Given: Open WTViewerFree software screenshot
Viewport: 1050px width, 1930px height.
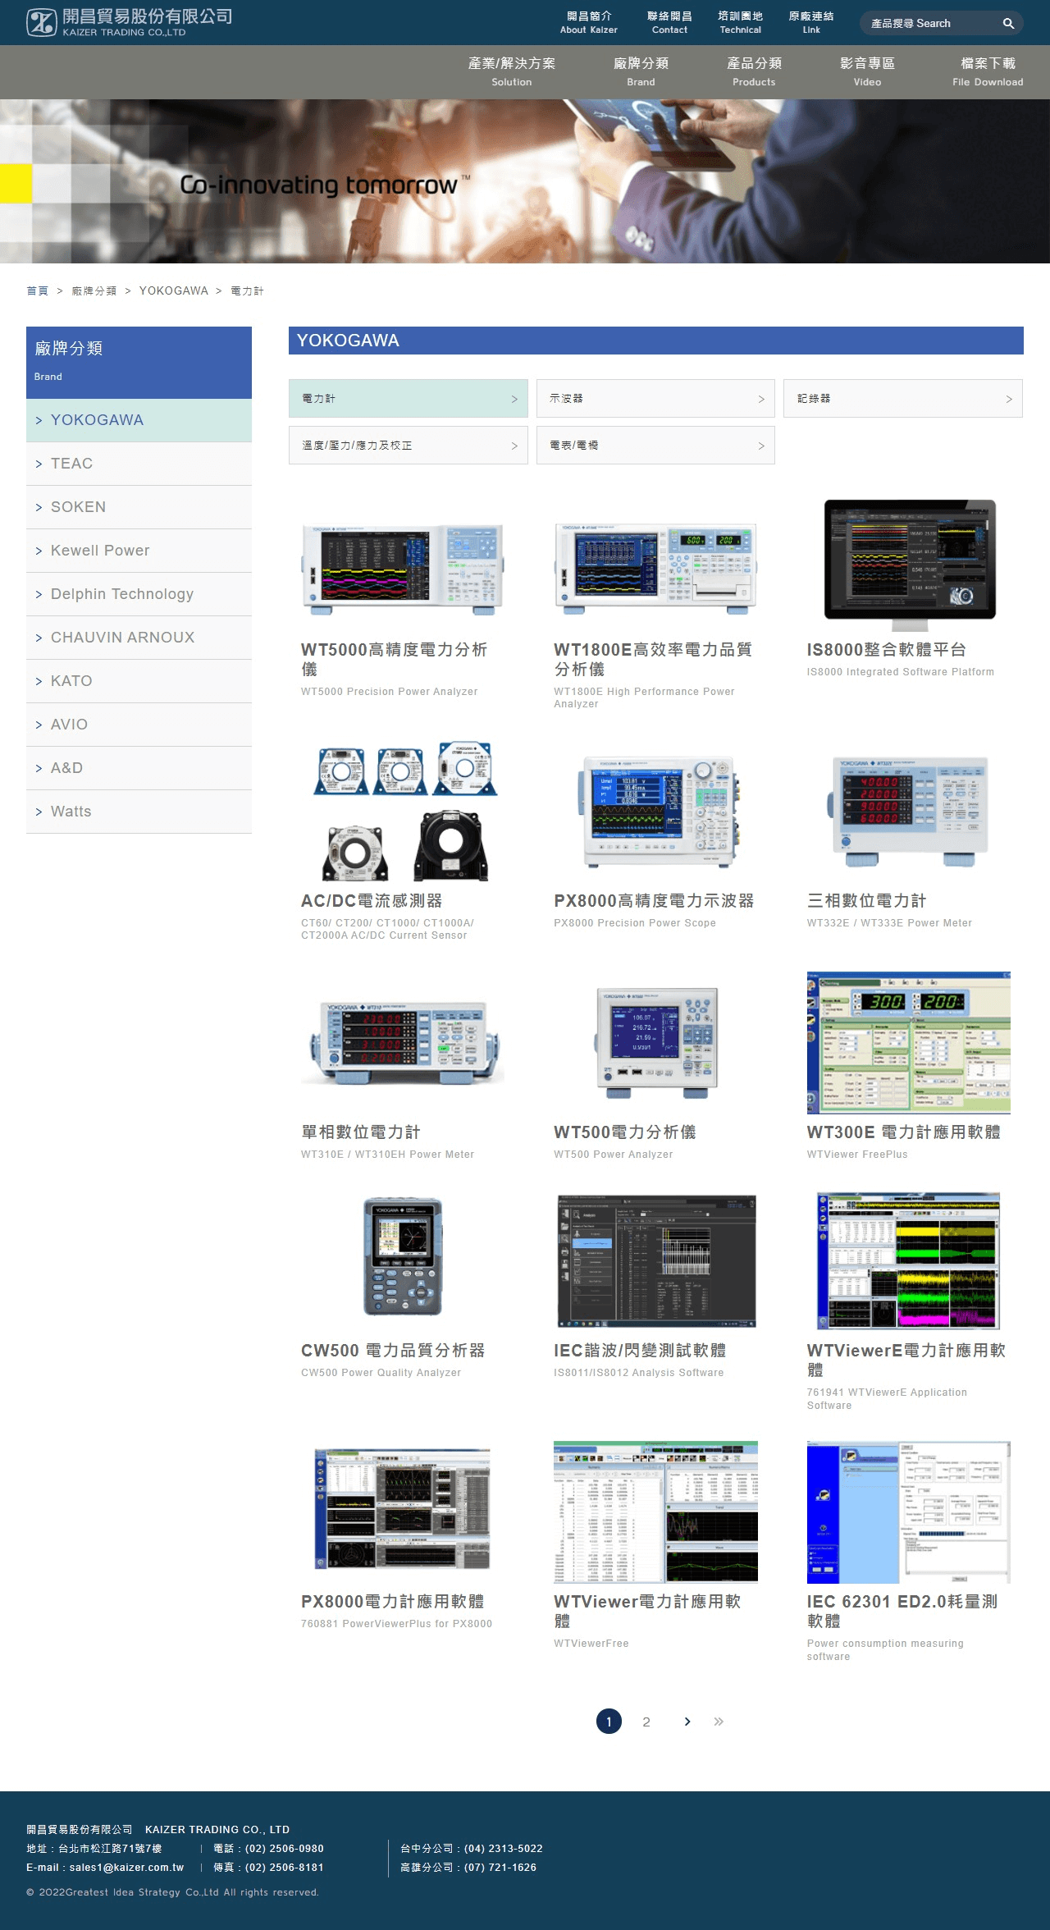Looking at the screenshot, I should (x=655, y=1512).
